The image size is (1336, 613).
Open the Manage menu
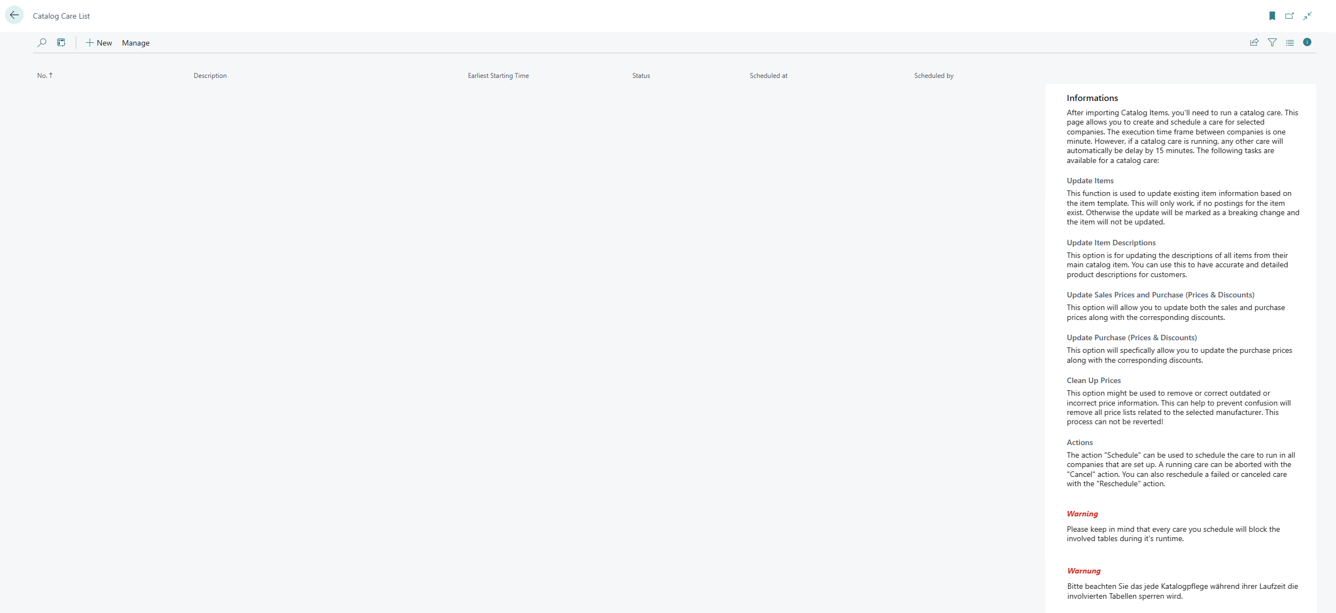(136, 43)
